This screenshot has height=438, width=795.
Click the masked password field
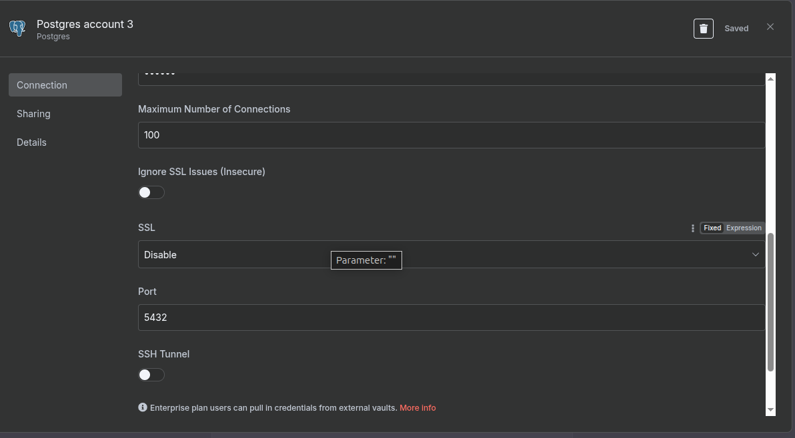tap(452, 79)
